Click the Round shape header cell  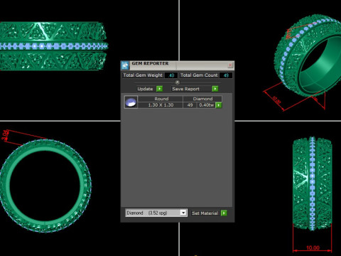pyautogui.click(x=161, y=99)
